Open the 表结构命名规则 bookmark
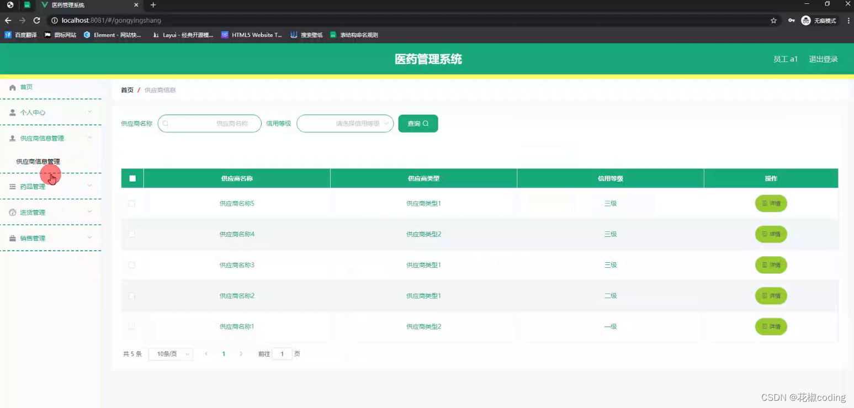The height and width of the screenshot is (408, 854). click(354, 35)
